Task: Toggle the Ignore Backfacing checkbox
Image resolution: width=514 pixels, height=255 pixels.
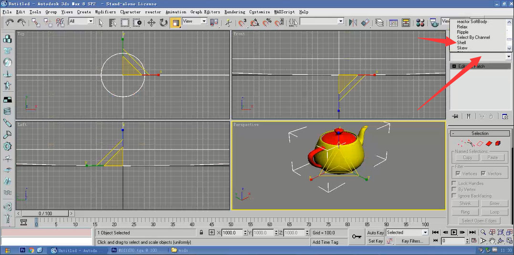Action: [454, 196]
